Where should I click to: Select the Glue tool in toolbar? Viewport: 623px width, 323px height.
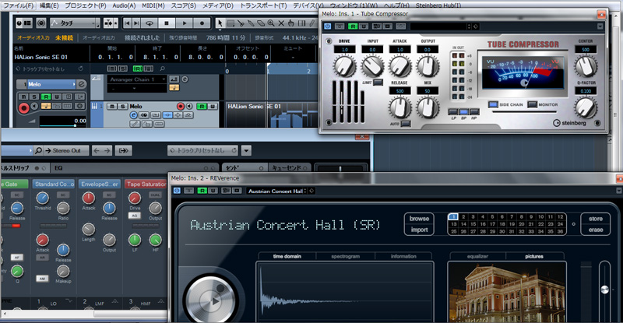click(x=251, y=23)
